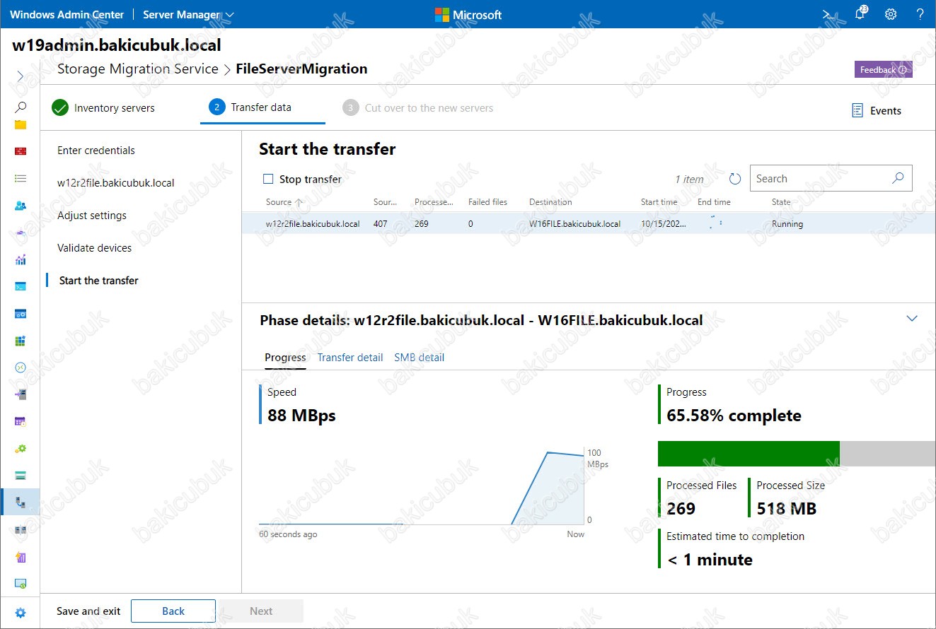Click the Back button
The image size is (936, 629).
[x=173, y=611]
